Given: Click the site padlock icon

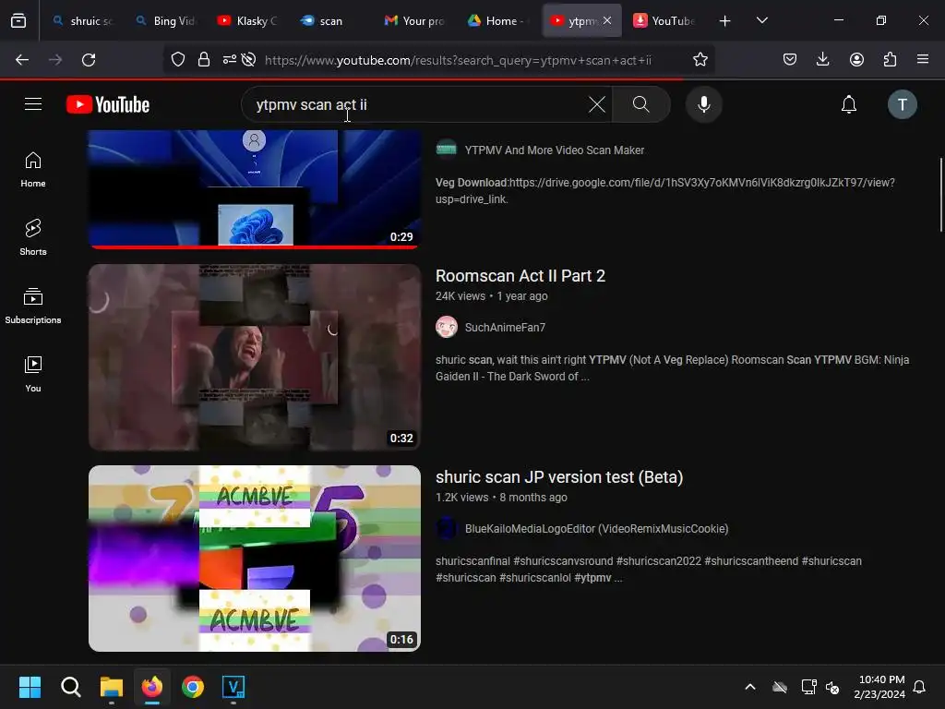Looking at the screenshot, I should [204, 60].
